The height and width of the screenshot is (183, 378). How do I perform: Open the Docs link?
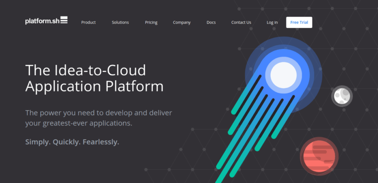tap(211, 23)
